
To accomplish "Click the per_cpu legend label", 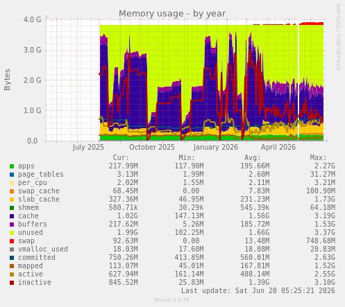I will 33,183.
